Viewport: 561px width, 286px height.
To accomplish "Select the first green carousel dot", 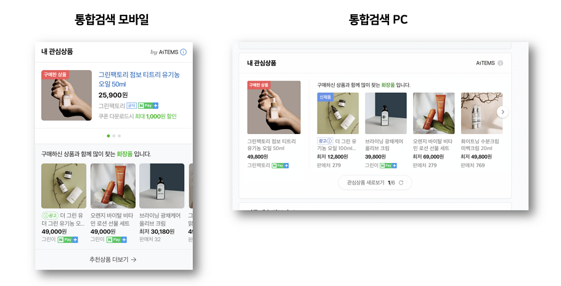I will click(109, 135).
